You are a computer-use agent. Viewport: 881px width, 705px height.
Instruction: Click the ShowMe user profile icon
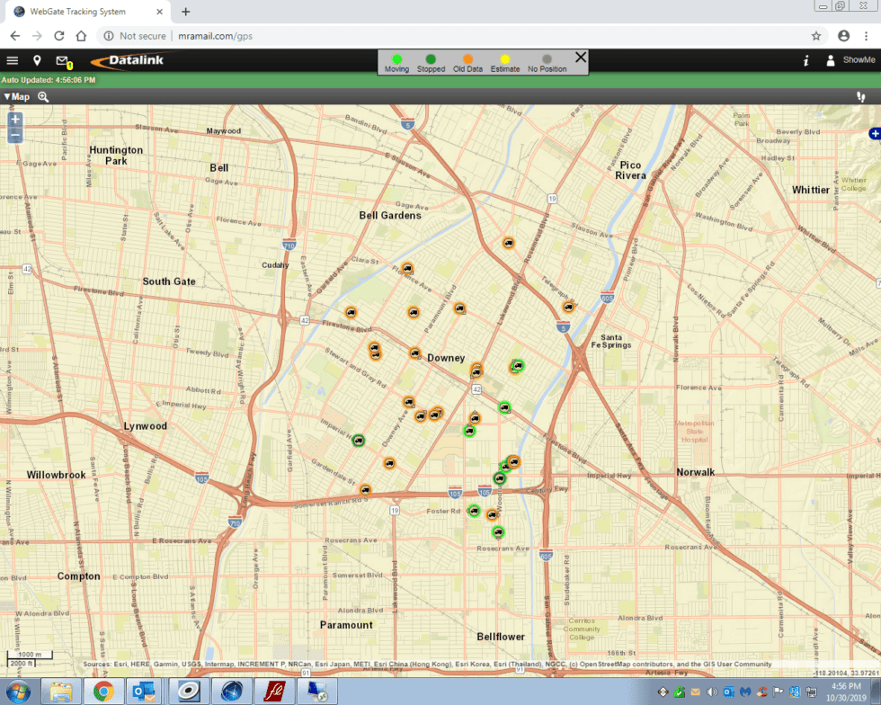pyautogui.click(x=829, y=60)
